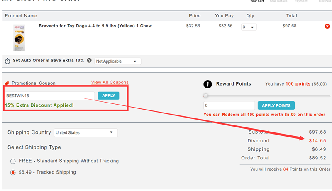The image size is (332, 191).
Task: Select the $6.49 Tracked Shipping option
Action: 13,173
